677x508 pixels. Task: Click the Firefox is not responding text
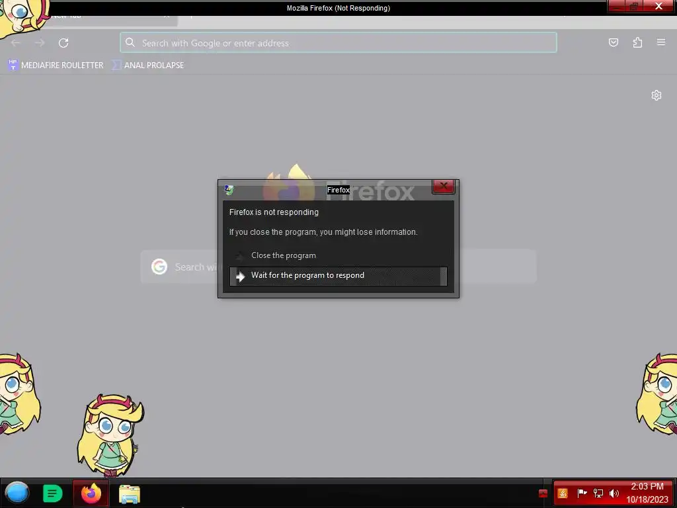[274, 212]
